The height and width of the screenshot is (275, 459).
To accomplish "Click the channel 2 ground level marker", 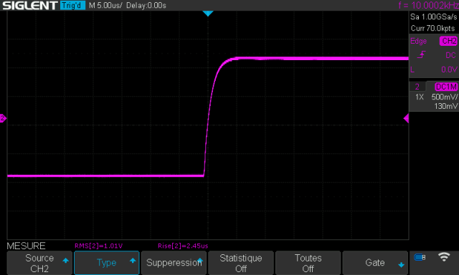I will pos(3,118).
